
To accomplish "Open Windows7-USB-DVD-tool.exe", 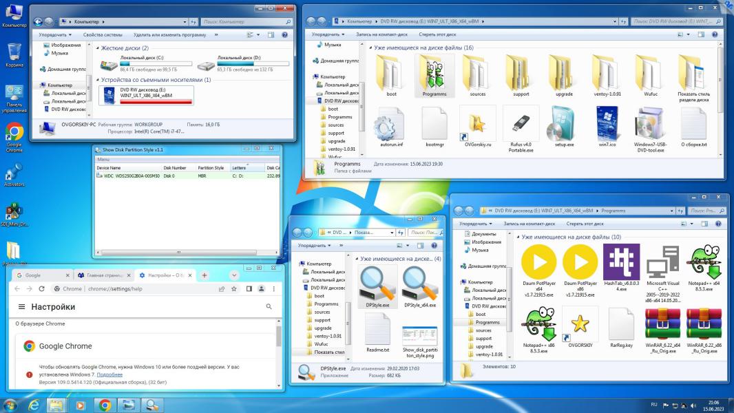I will pyautogui.click(x=650, y=129).
